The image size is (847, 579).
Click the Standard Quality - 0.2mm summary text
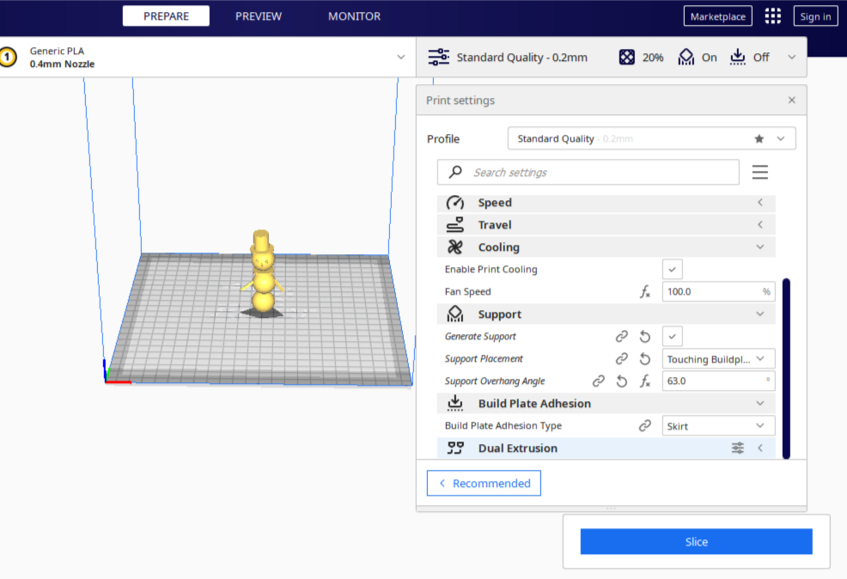pyautogui.click(x=521, y=58)
